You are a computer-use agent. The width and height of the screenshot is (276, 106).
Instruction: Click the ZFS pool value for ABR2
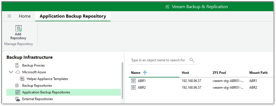click(228, 88)
